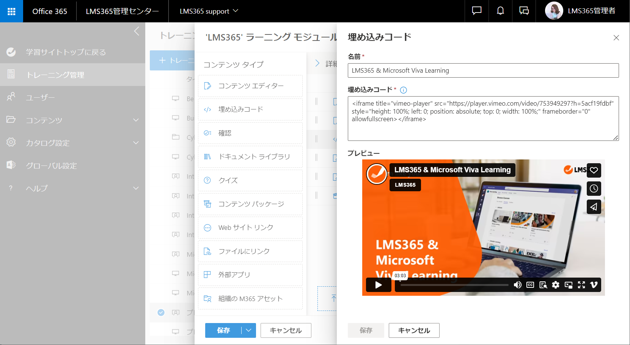Toggle picture-in-picture on the player
The height and width of the screenshot is (345, 630).
pyautogui.click(x=569, y=285)
